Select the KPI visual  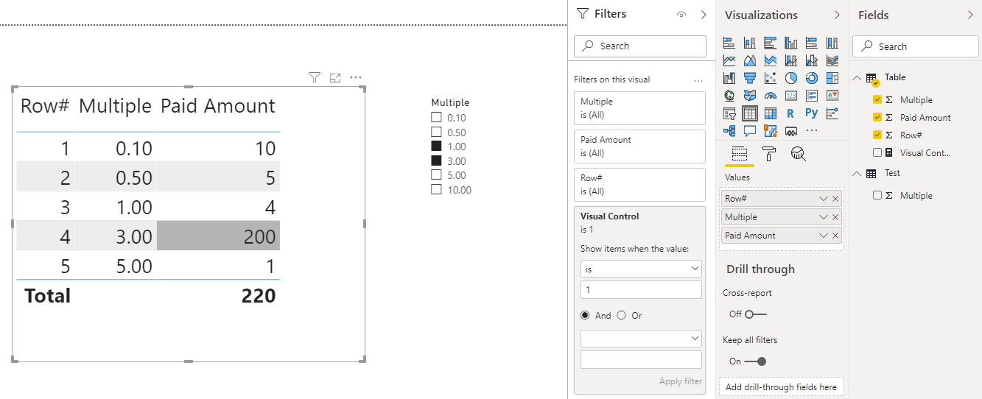coord(832,96)
